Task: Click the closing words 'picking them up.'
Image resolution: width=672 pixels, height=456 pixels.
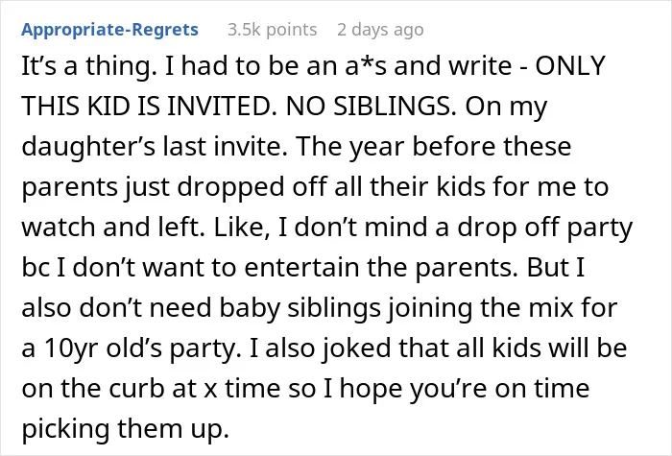Action: [125, 429]
